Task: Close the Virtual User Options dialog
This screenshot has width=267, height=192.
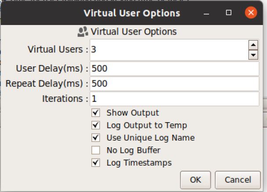Action: click(251, 13)
